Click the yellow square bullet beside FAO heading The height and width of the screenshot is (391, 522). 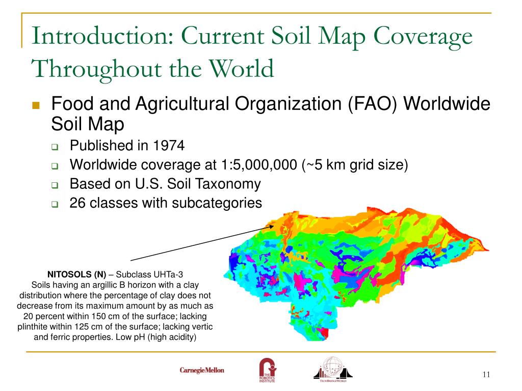36,105
